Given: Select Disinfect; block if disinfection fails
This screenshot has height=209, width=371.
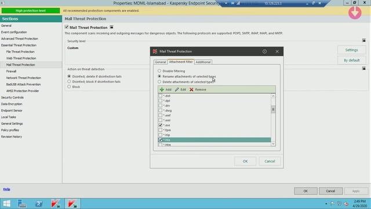Looking at the screenshot, I should tap(69, 81).
